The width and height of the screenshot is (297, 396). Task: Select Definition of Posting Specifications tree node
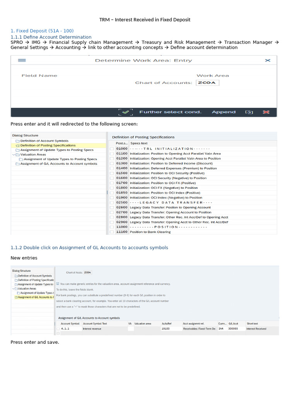pyautogui.click(x=48, y=145)
